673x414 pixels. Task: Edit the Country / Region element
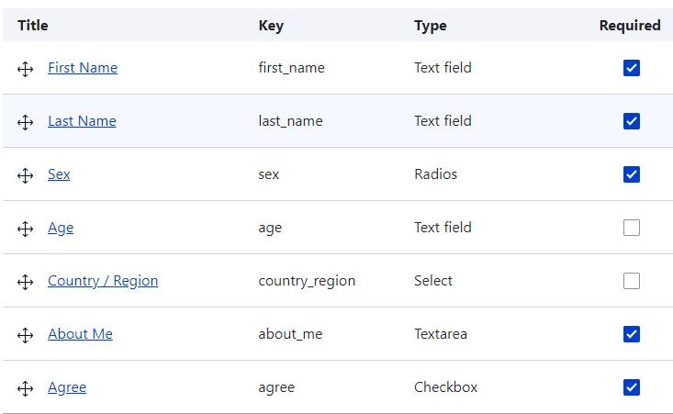click(103, 281)
